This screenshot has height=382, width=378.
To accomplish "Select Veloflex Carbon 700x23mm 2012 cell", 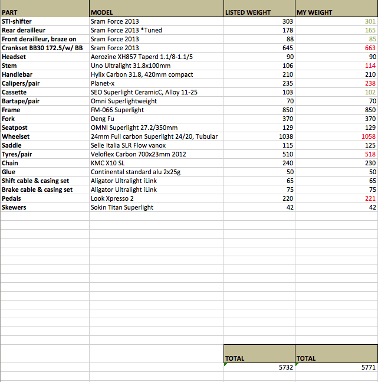I will tap(156, 154).
